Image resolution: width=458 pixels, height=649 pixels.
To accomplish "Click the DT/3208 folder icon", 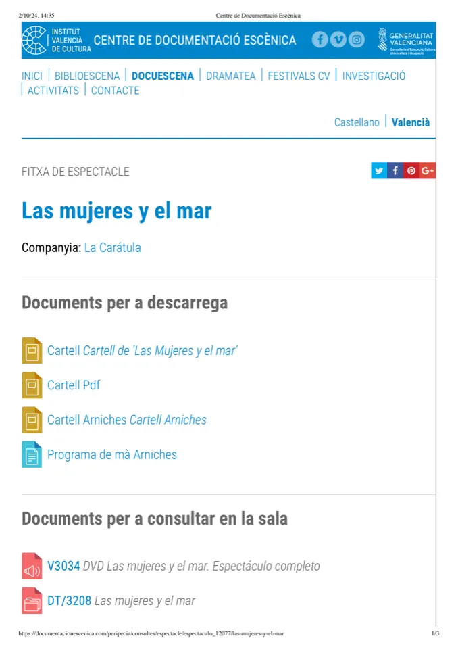I will 32,601.
